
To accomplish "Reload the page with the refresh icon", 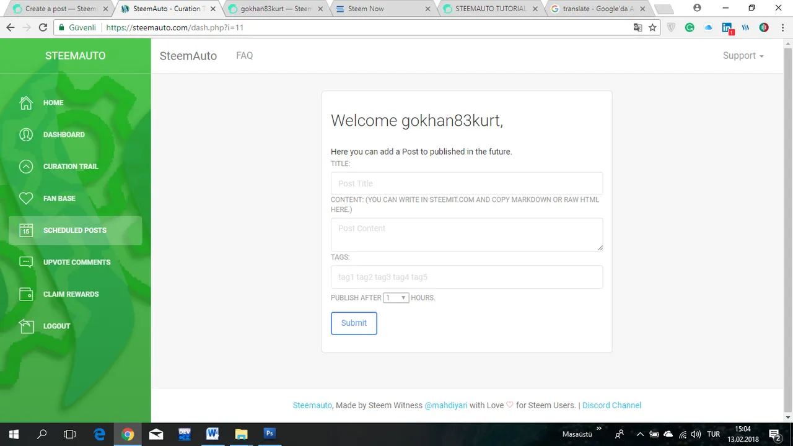I will (x=43, y=27).
